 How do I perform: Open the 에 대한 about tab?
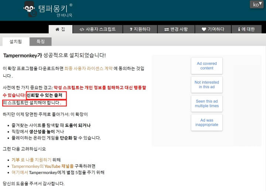(x=246, y=29)
